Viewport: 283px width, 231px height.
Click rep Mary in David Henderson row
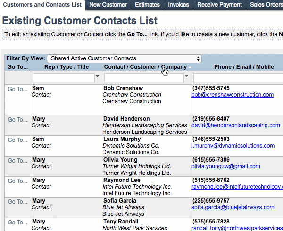click(x=39, y=119)
